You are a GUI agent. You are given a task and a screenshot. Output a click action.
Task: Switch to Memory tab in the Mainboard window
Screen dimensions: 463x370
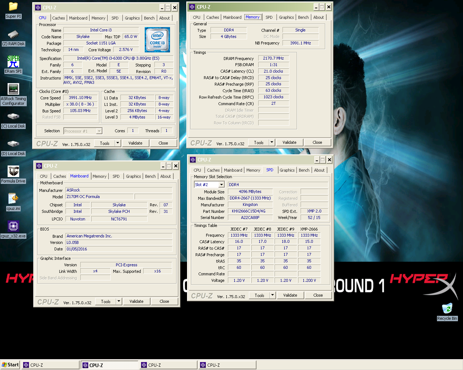[x=99, y=176]
